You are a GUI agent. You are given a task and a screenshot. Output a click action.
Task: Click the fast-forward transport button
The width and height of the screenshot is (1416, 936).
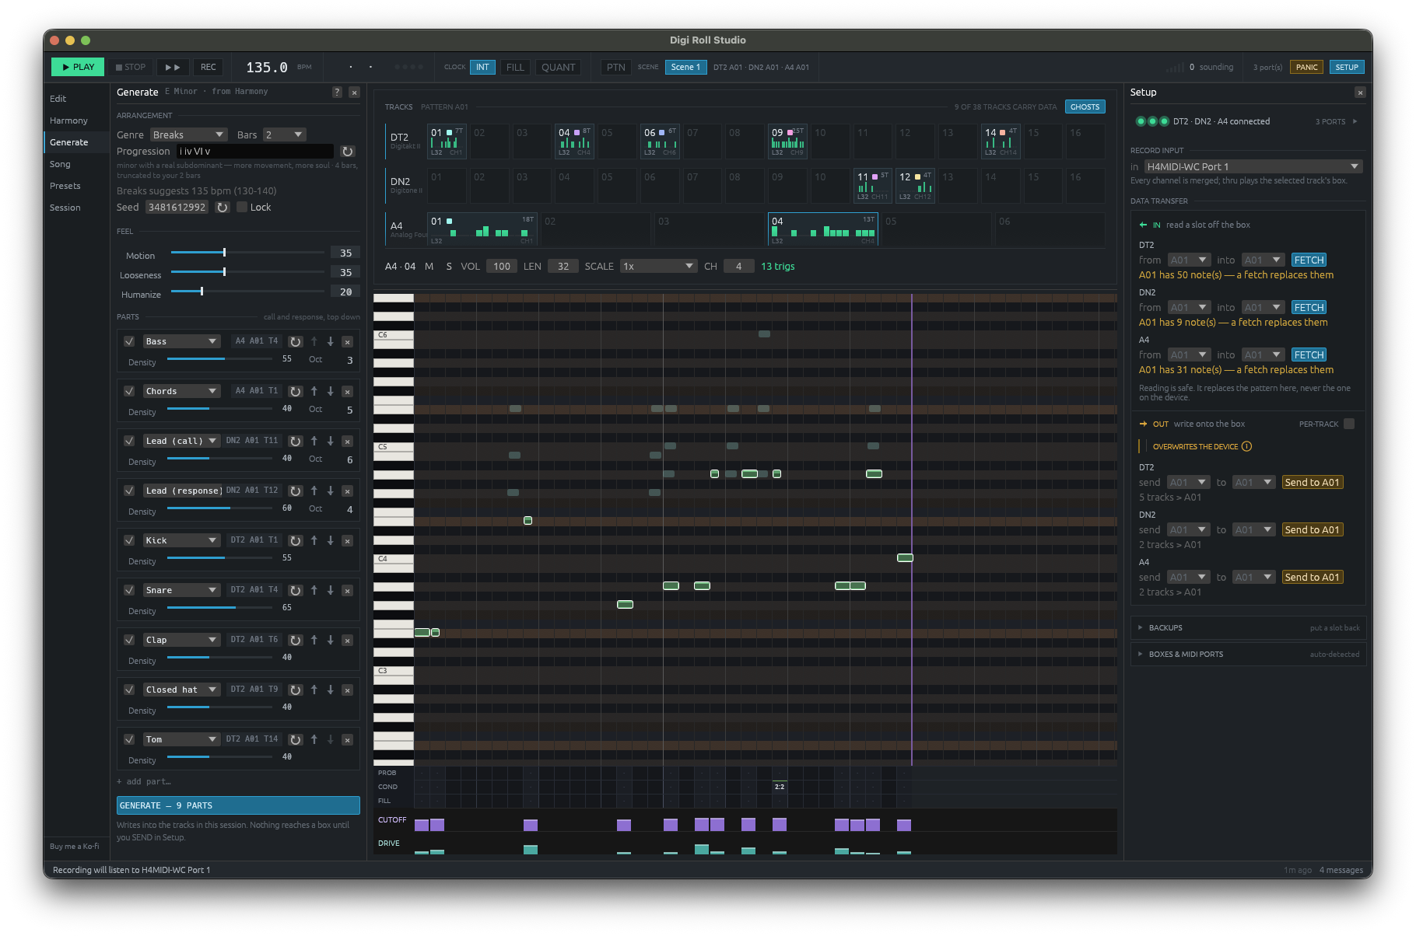point(173,68)
